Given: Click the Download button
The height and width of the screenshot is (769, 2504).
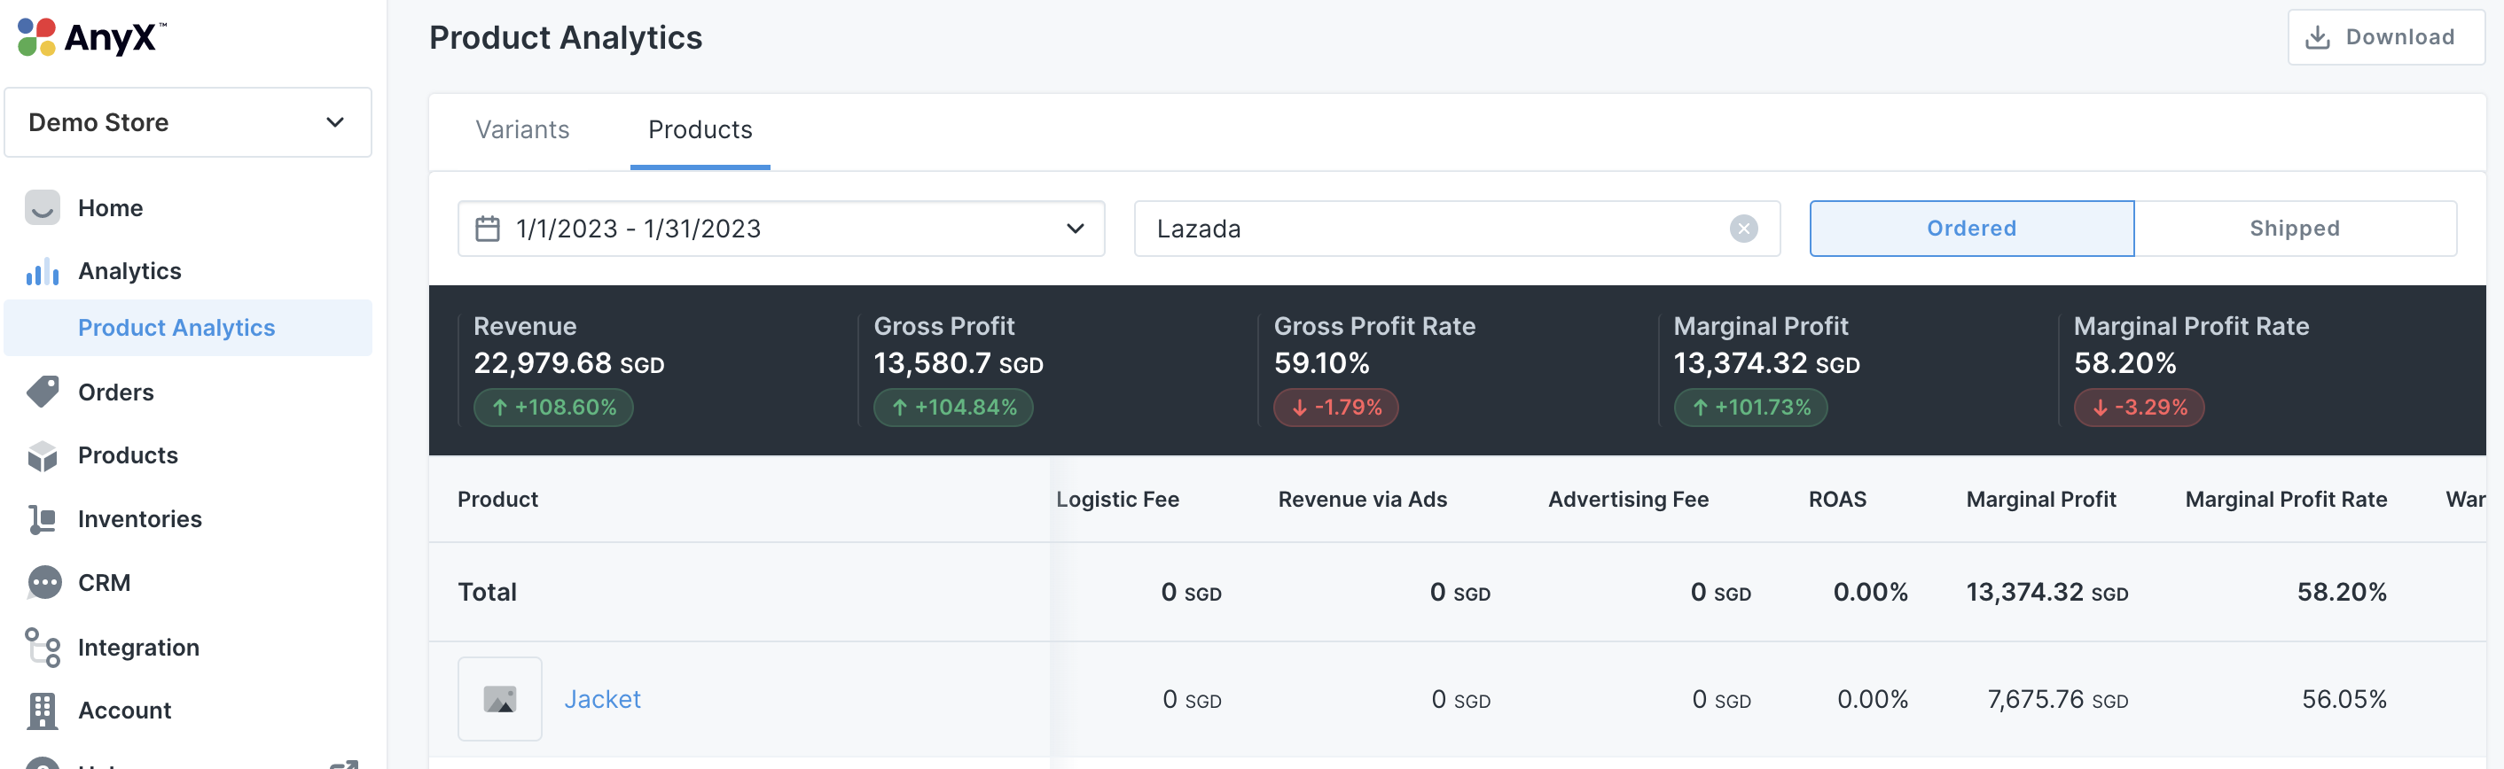Looking at the screenshot, I should (2384, 38).
